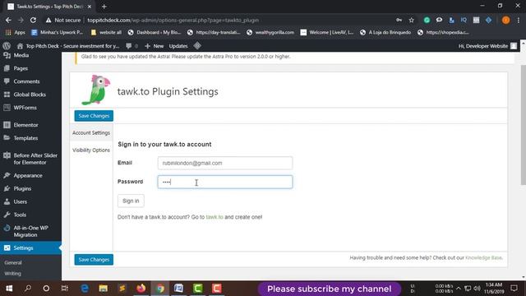Follow the tawk.to create account link
526x296 pixels.
pos(215,217)
